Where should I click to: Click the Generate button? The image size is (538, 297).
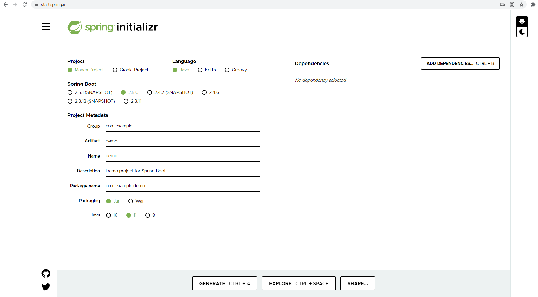point(224,283)
